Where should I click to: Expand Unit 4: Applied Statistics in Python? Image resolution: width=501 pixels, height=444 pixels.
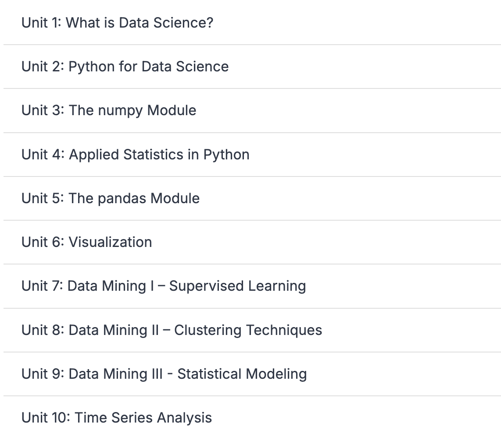[x=135, y=155]
